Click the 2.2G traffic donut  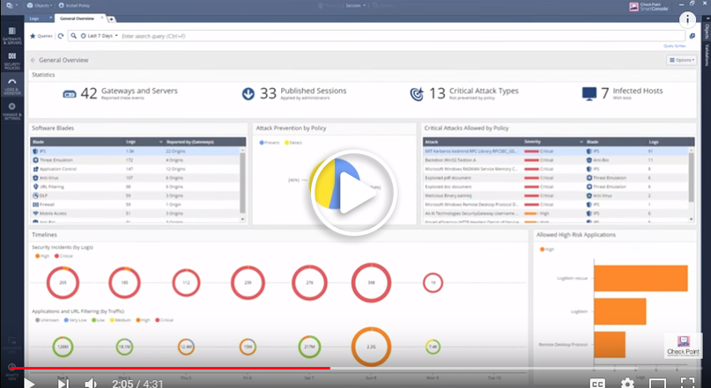[371, 347]
